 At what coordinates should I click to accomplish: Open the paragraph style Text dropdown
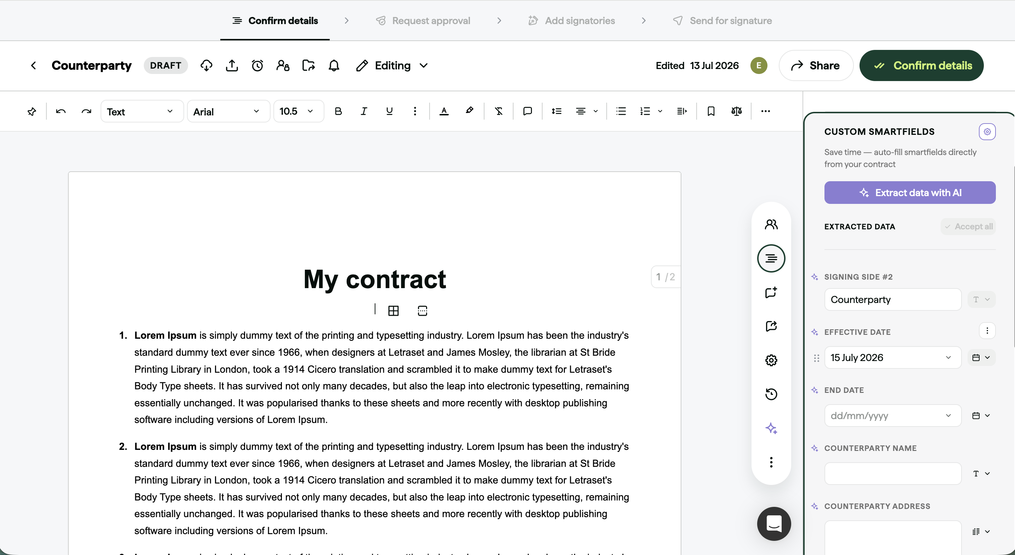pos(142,111)
